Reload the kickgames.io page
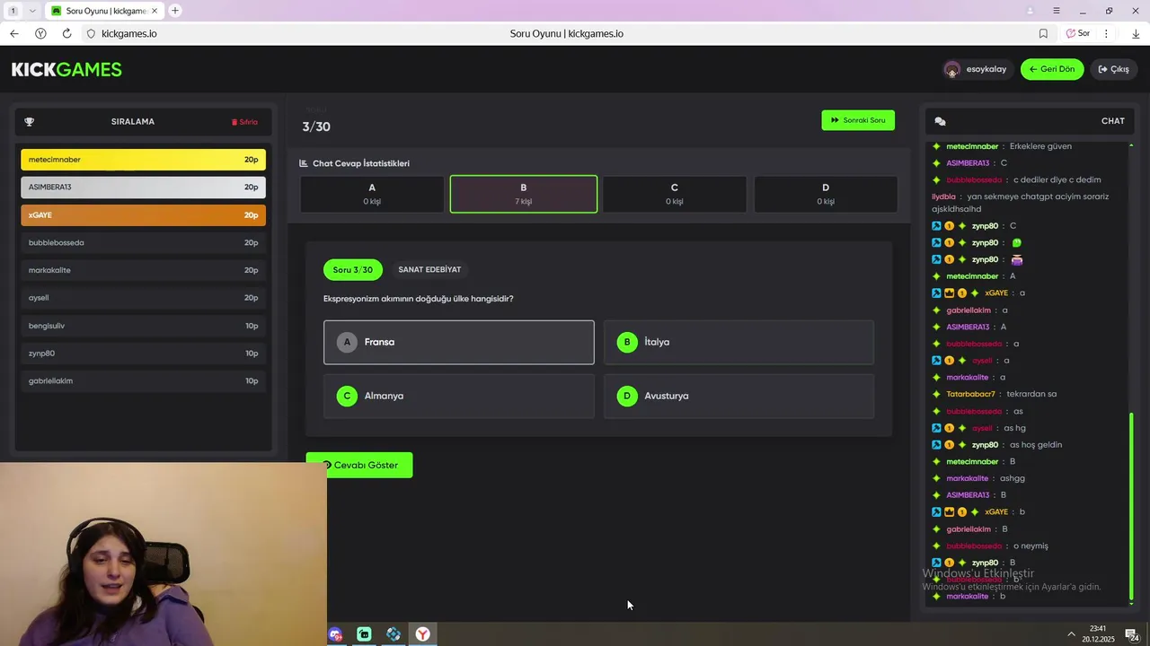Screen dimensions: 1150x646 (x=66, y=33)
